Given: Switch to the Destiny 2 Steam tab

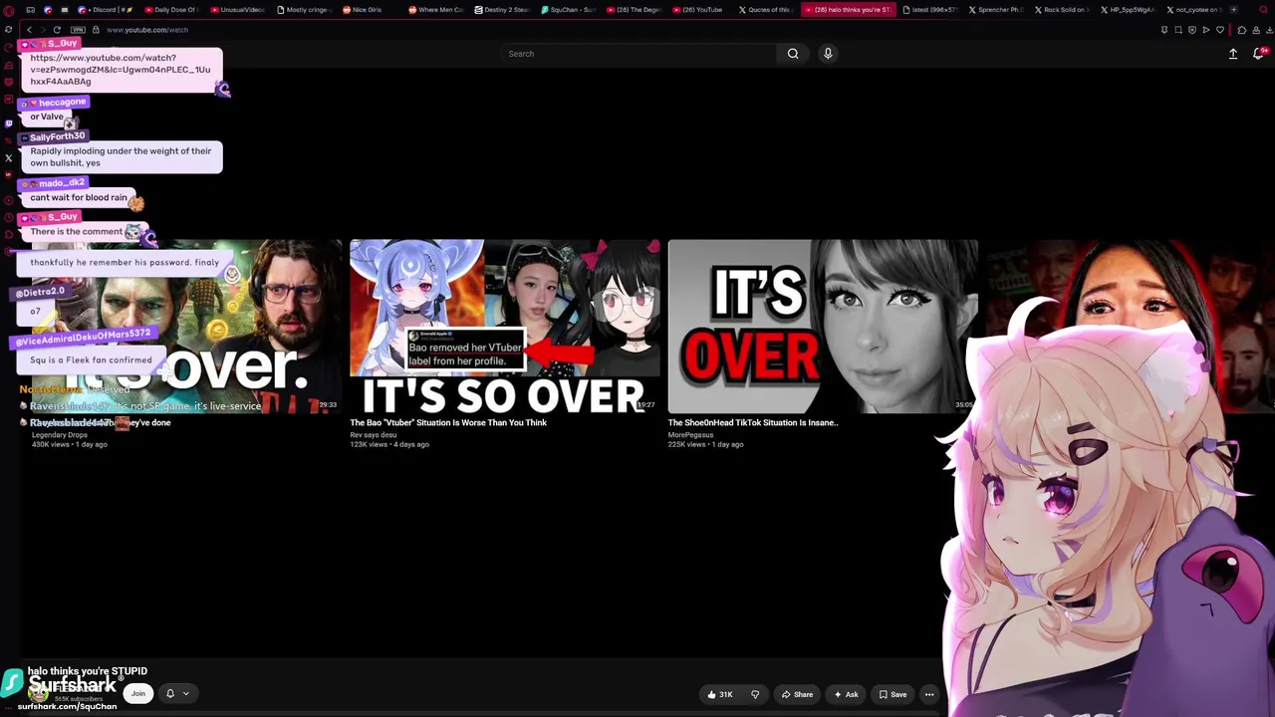Looking at the screenshot, I should pos(501,10).
